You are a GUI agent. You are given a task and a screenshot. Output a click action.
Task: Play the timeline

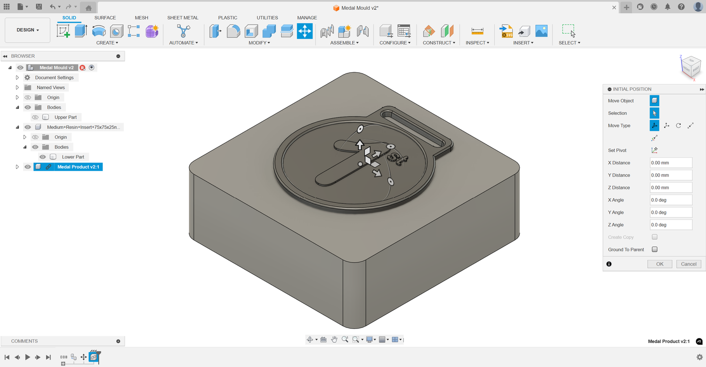28,357
